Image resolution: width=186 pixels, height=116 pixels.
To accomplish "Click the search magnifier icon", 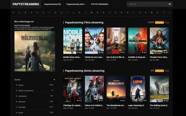I will coord(170,4).
